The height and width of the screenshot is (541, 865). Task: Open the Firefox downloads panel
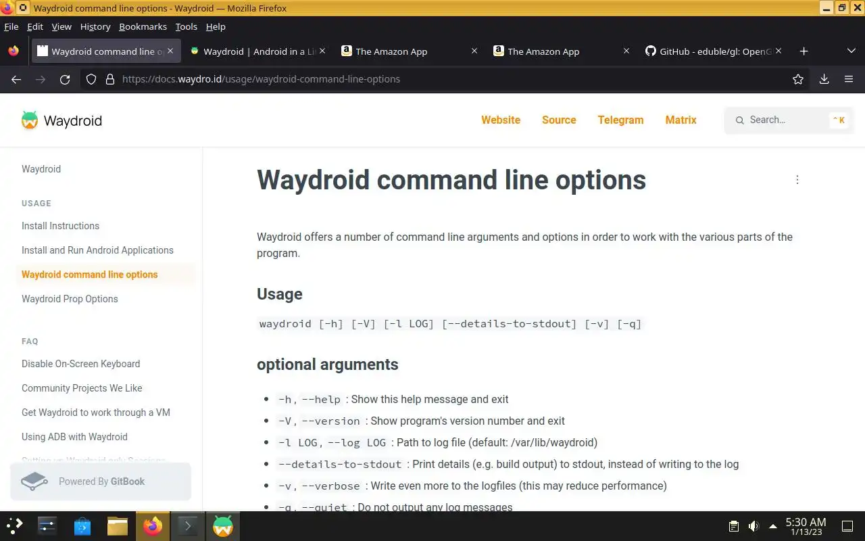(x=824, y=79)
